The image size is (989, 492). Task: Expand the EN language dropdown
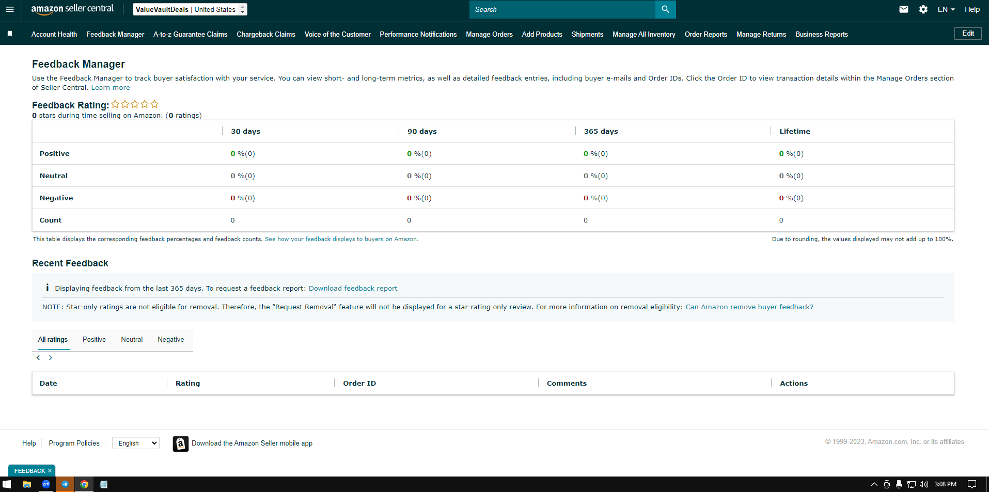(946, 9)
